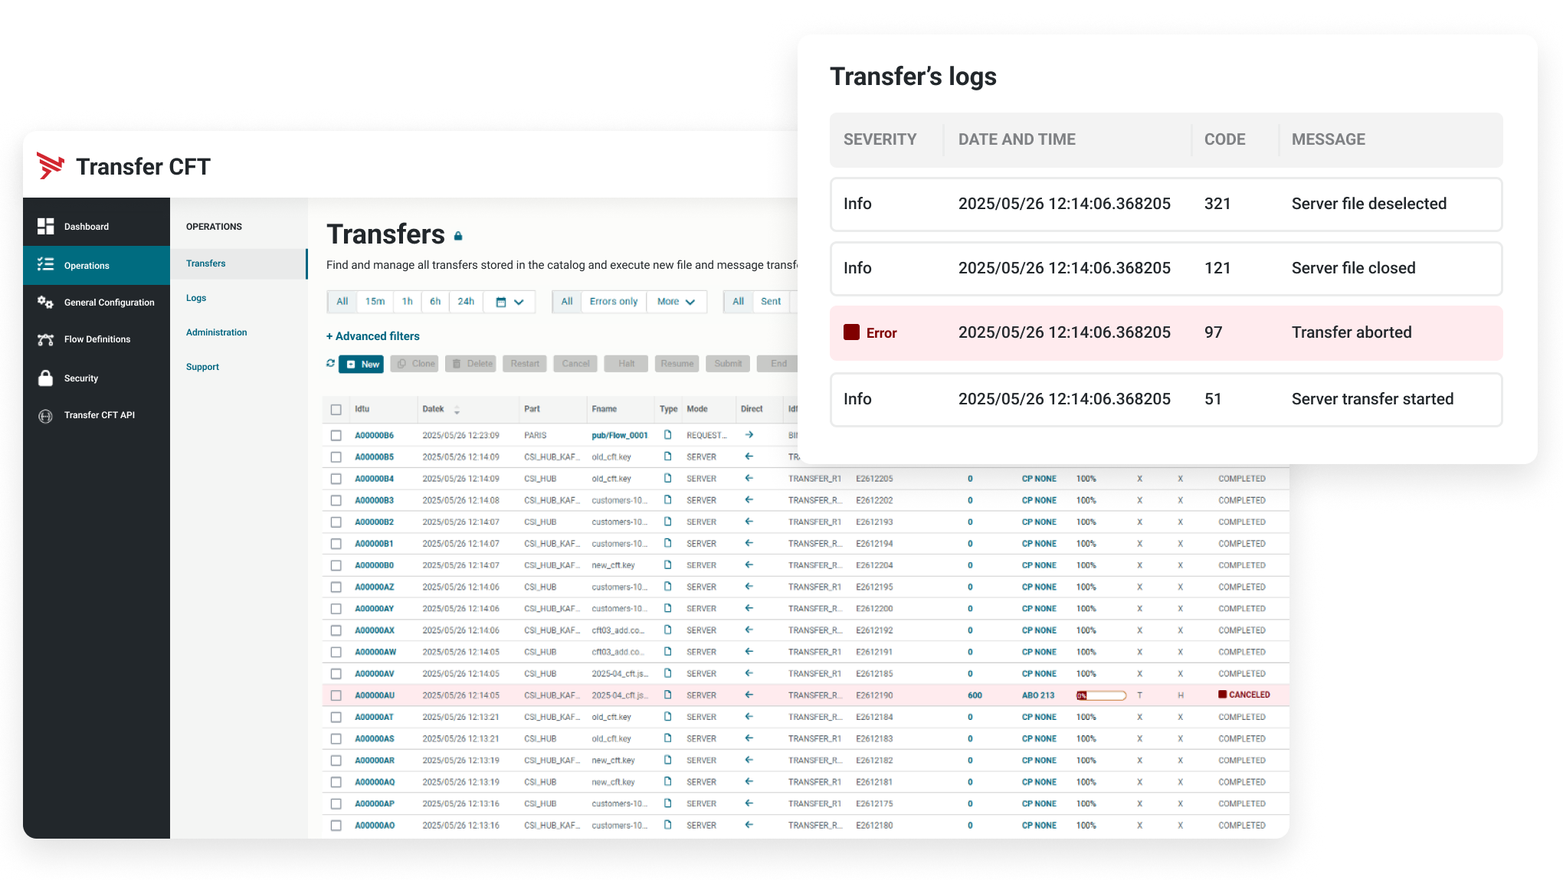The width and height of the screenshot is (1563, 880).
Task: Click the Security padlock icon
Action: pos(46,378)
